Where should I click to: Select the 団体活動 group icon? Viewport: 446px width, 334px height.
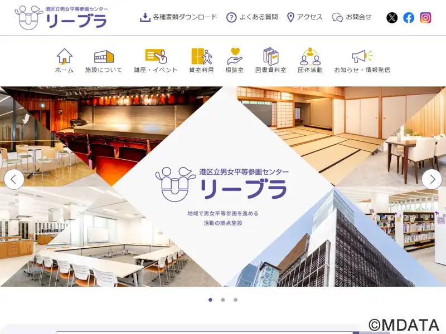tap(310, 56)
